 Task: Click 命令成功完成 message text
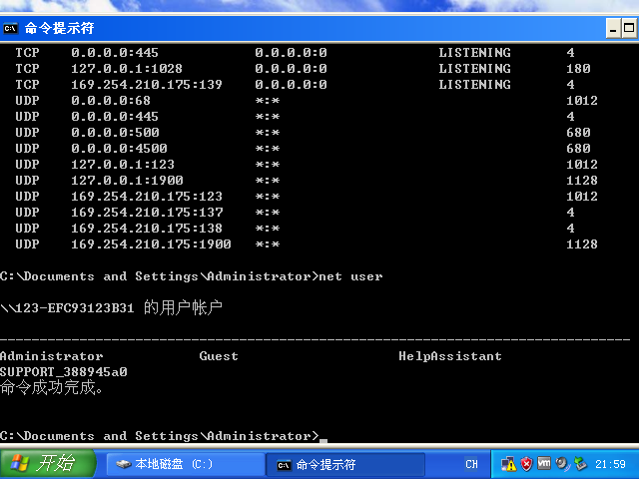coord(51,387)
